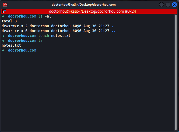This screenshot has height=132, width=179.
Task: Open the terminal grouping icon in red titlebar
Action: [4, 11]
